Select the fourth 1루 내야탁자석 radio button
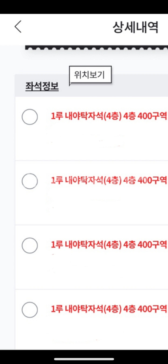Screen dimensions: 168x364 pos(30,310)
